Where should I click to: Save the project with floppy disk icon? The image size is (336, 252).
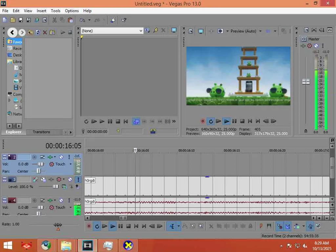[21, 20]
